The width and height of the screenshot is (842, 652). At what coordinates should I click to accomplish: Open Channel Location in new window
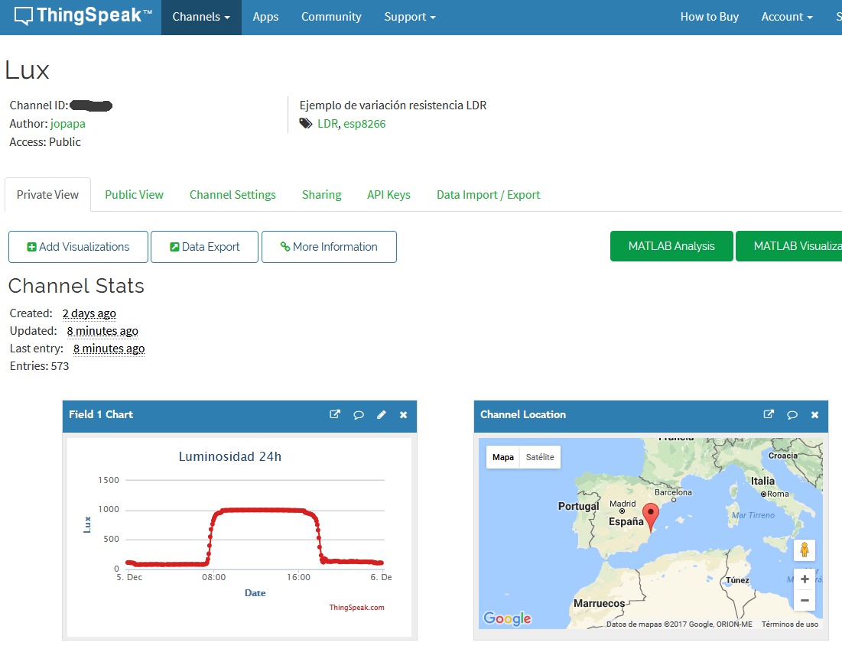[769, 414]
